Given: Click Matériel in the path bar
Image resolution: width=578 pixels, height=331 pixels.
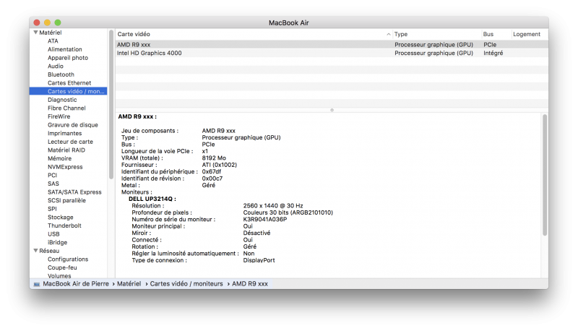Looking at the screenshot, I should click(x=129, y=284).
